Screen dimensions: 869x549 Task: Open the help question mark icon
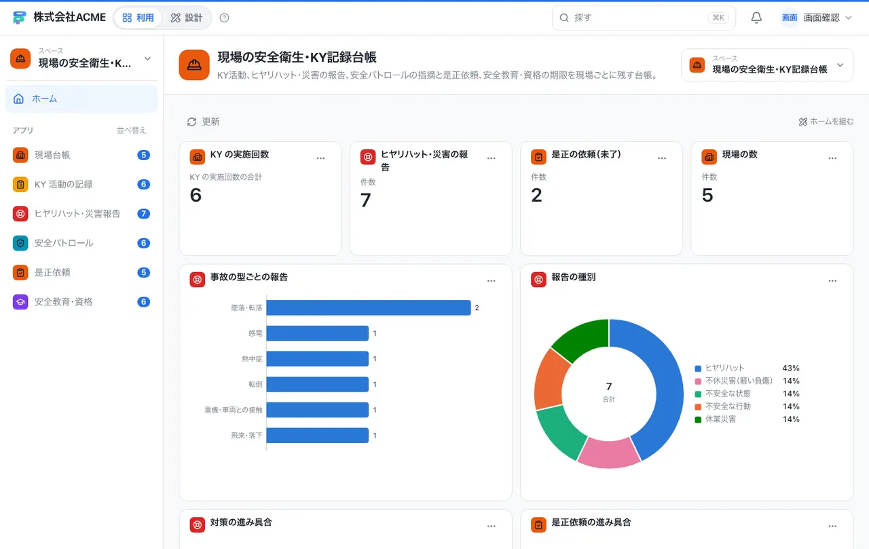[225, 18]
